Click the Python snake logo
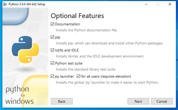The width and height of the screenshot is (178, 110). [x=25, y=49]
